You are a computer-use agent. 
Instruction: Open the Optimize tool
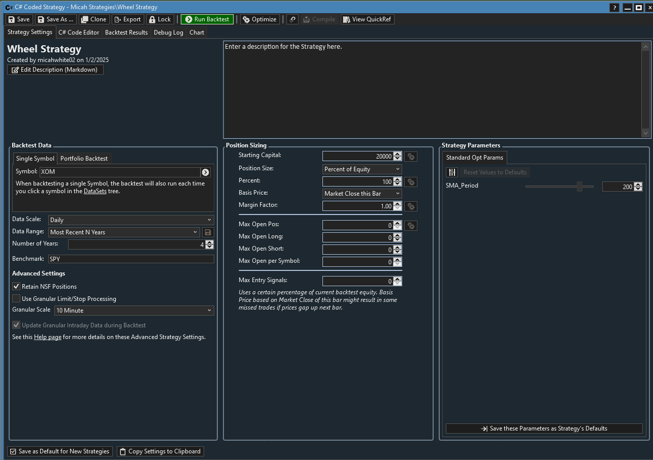[259, 19]
